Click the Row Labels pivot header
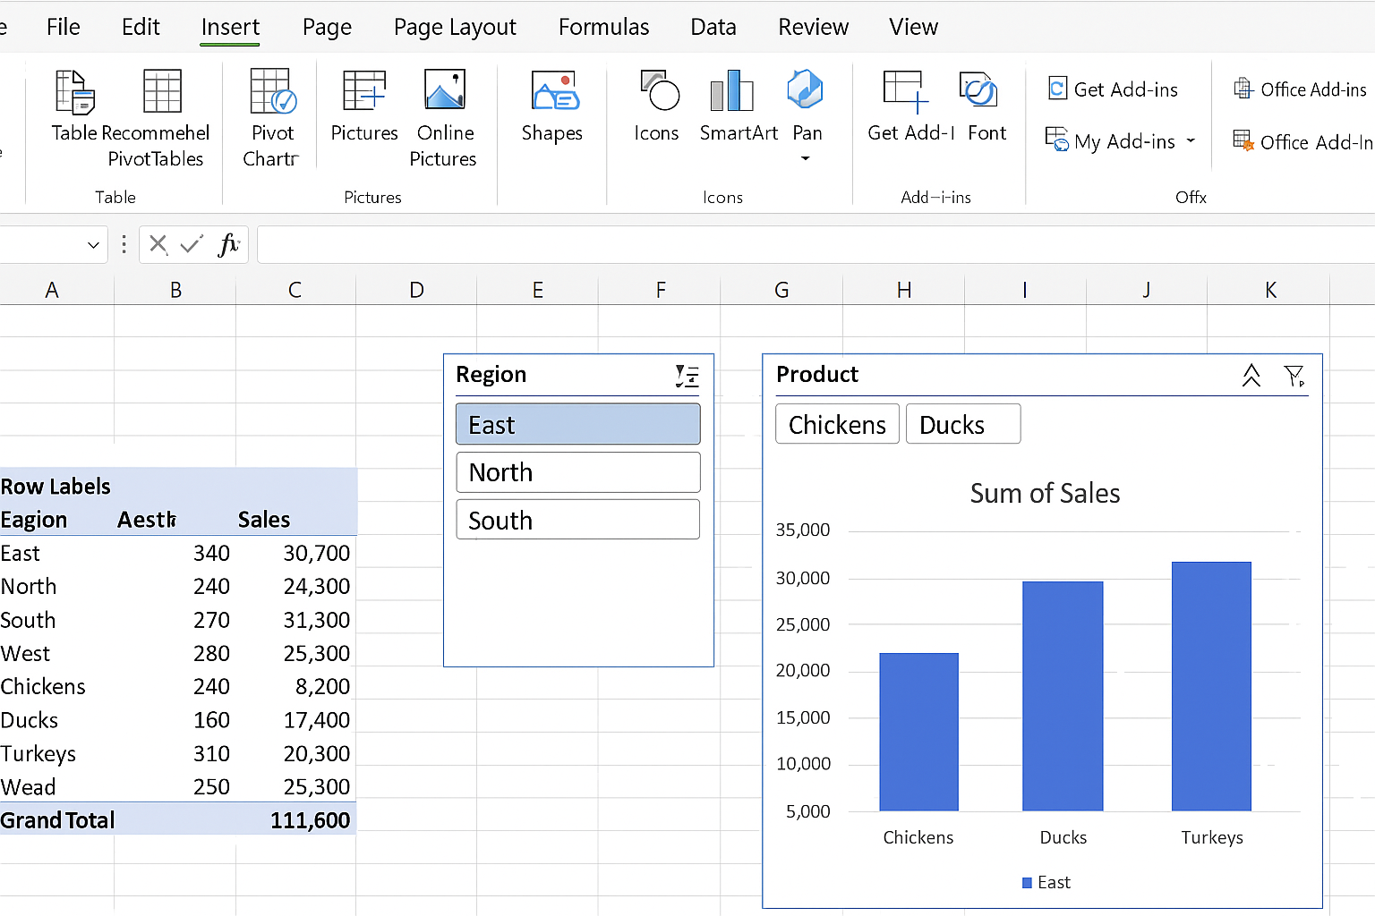This screenshot has width=1375, height=916. point(56,487)
